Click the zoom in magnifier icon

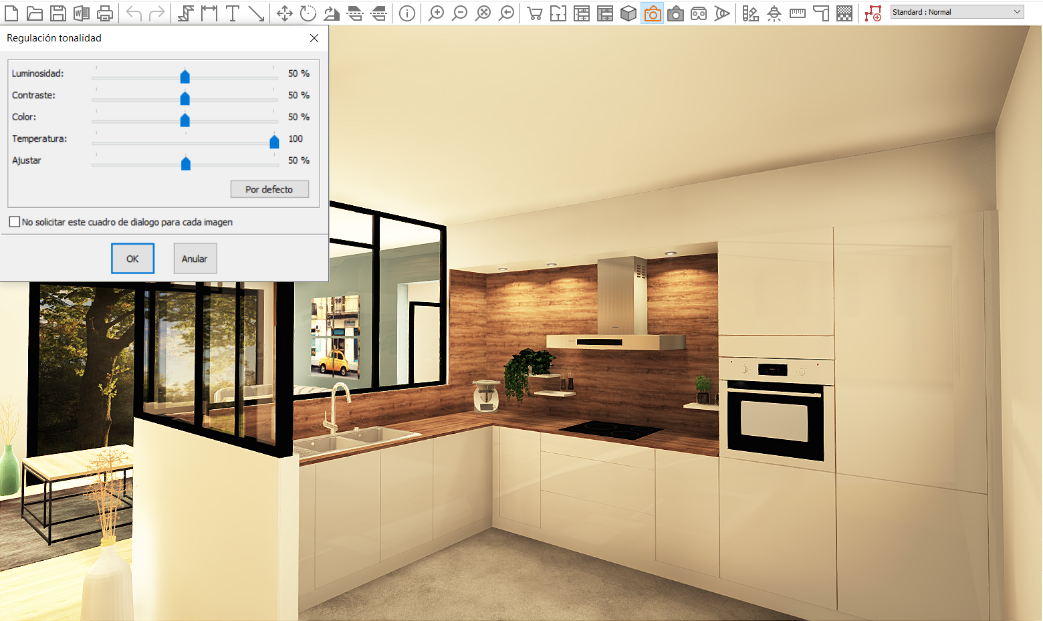click(436, 13)
